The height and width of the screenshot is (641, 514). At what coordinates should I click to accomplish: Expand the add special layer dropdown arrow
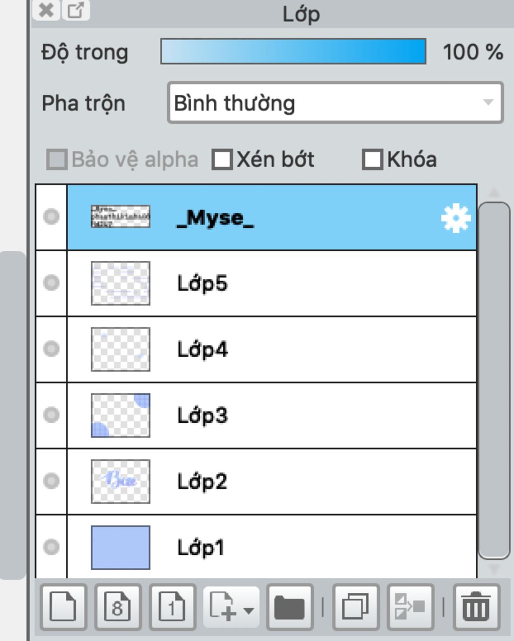tap(248, 610)
